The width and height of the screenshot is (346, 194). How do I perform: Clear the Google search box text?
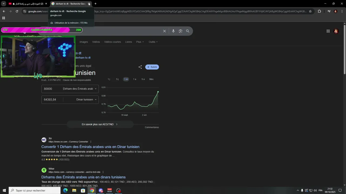(x=164, y=31)
